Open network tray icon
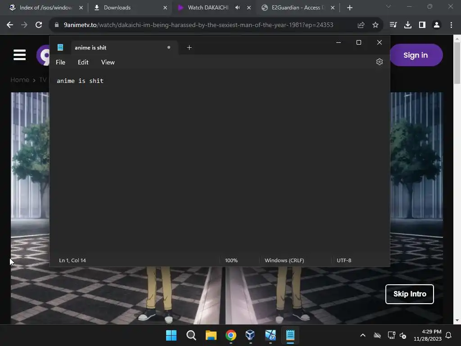Image resolution: width=461 pixels, height=346 pixels. pyautogui.click(x=391, y=335)
